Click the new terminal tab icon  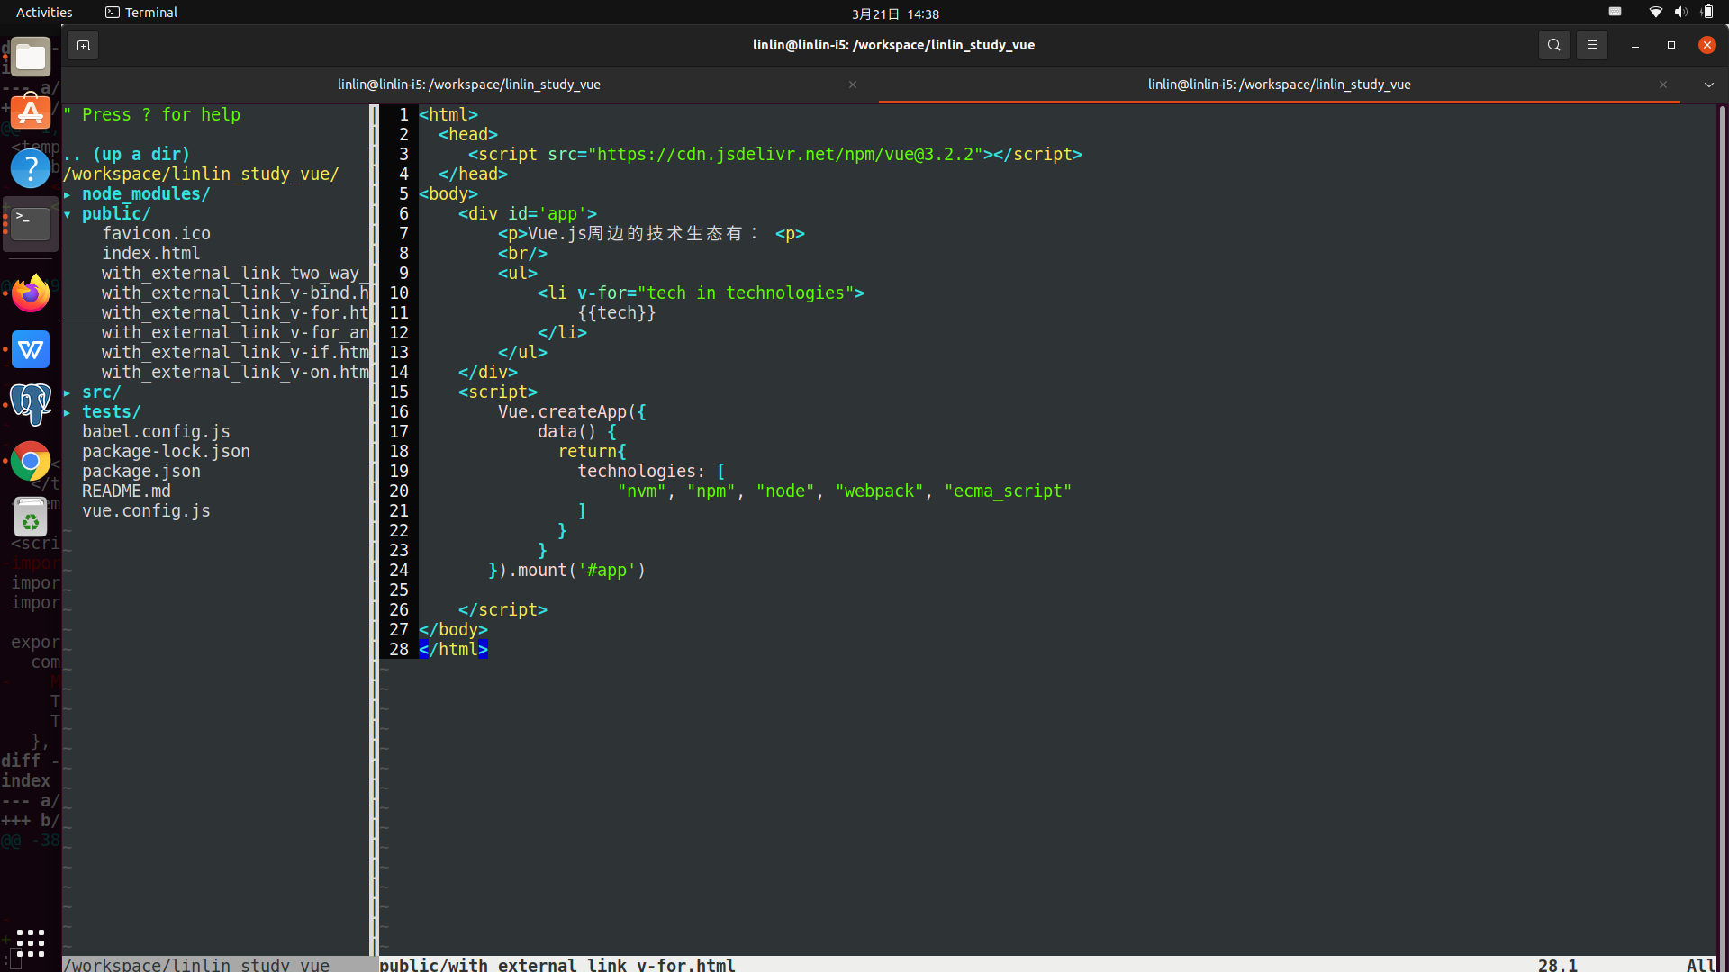[x=83, y=45]
